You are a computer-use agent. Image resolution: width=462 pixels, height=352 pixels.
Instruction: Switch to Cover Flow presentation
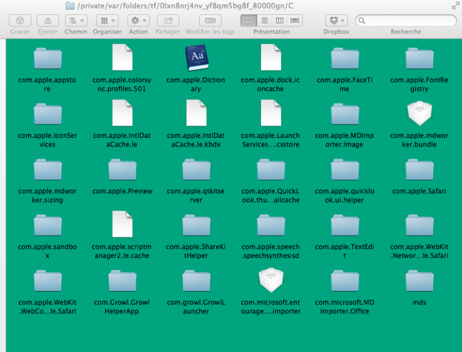(x=295, y=21)
